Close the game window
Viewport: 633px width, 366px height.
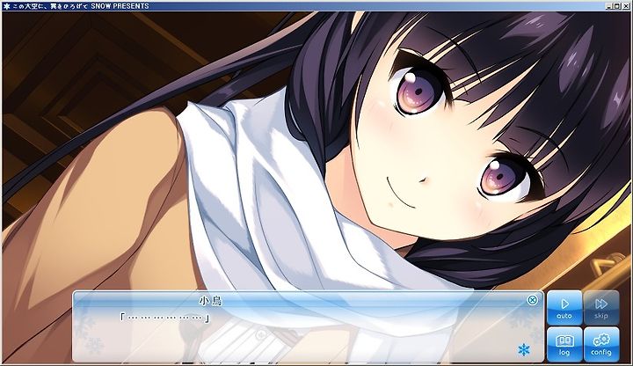(x=626, y=6)
